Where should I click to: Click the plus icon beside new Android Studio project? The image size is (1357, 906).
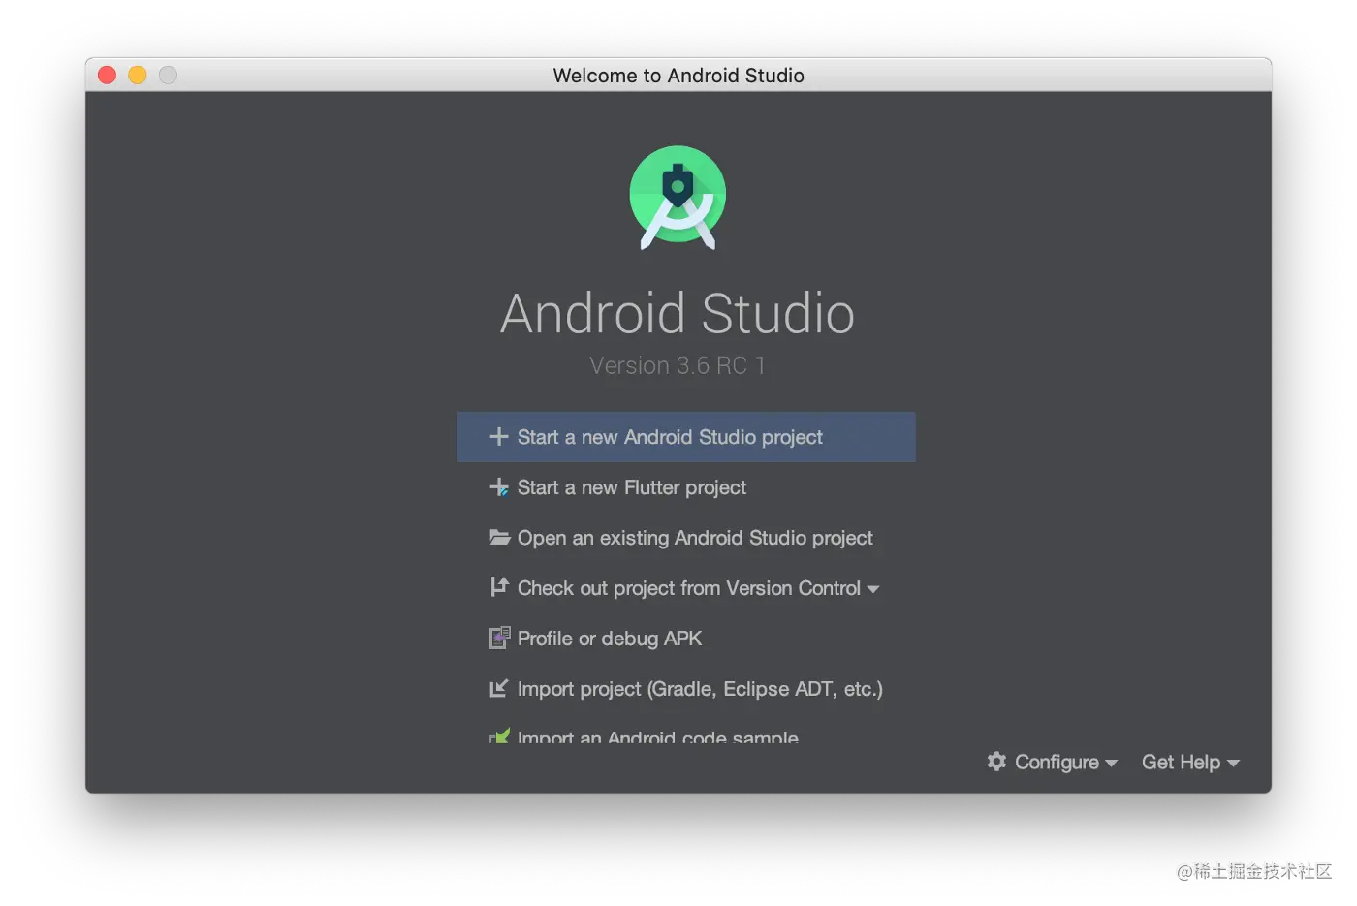coord(499,437)
